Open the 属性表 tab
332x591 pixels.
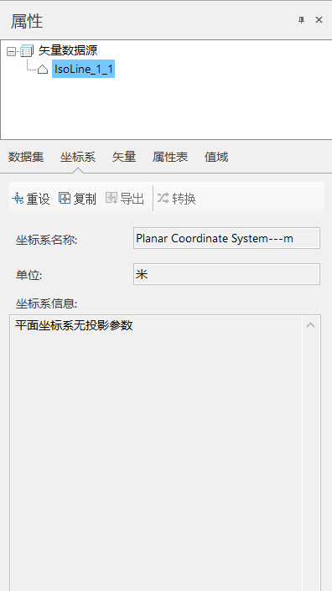(x=170, y=157)
